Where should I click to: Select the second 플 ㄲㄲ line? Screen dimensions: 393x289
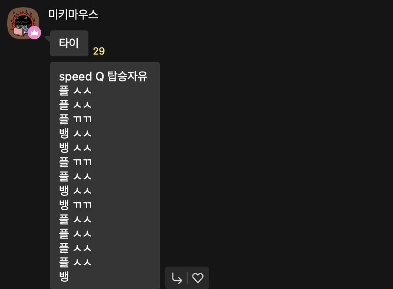pyautogui.click(x=75, y=162)
